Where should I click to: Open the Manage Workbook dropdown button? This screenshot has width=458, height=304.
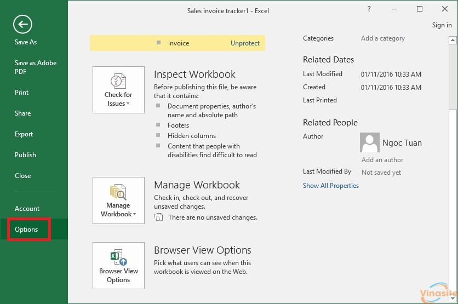pyautogui.click(x=118, y=200)
